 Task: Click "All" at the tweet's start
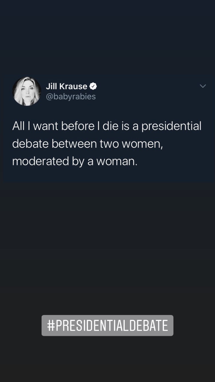18,126
